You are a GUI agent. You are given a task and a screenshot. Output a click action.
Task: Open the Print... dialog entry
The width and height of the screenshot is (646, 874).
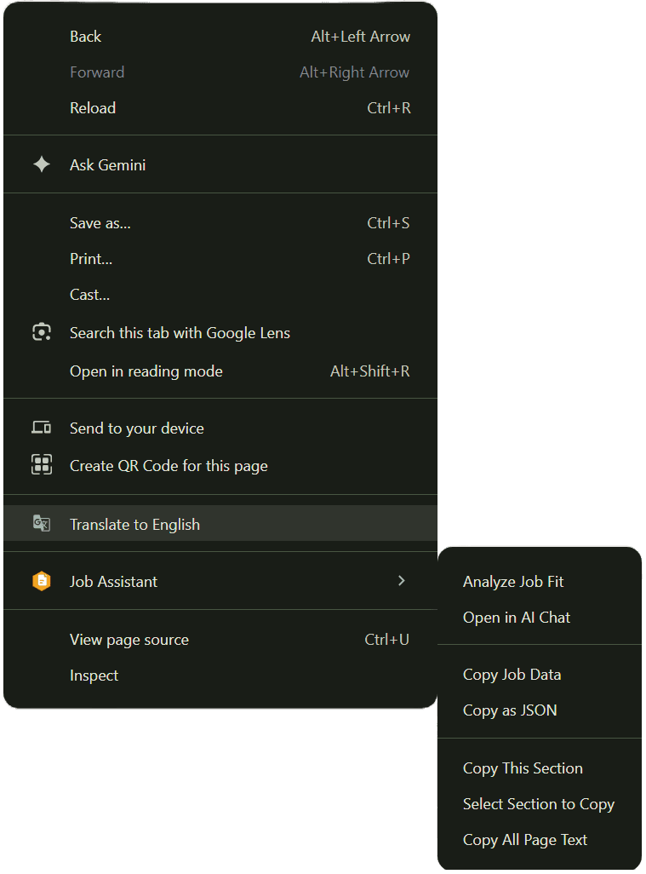(x=220, y=259)
